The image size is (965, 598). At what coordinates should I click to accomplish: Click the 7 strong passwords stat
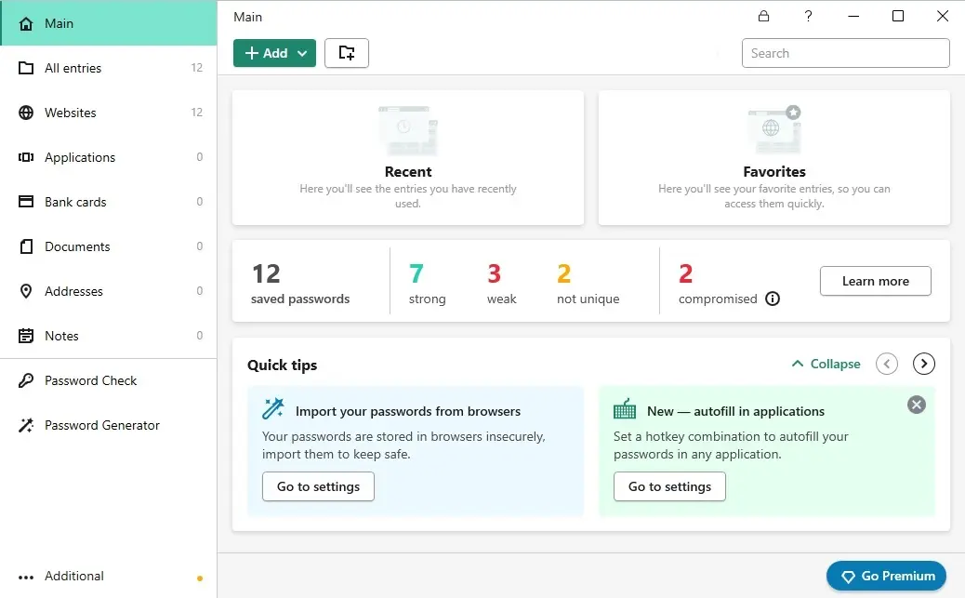click(427, 284)
